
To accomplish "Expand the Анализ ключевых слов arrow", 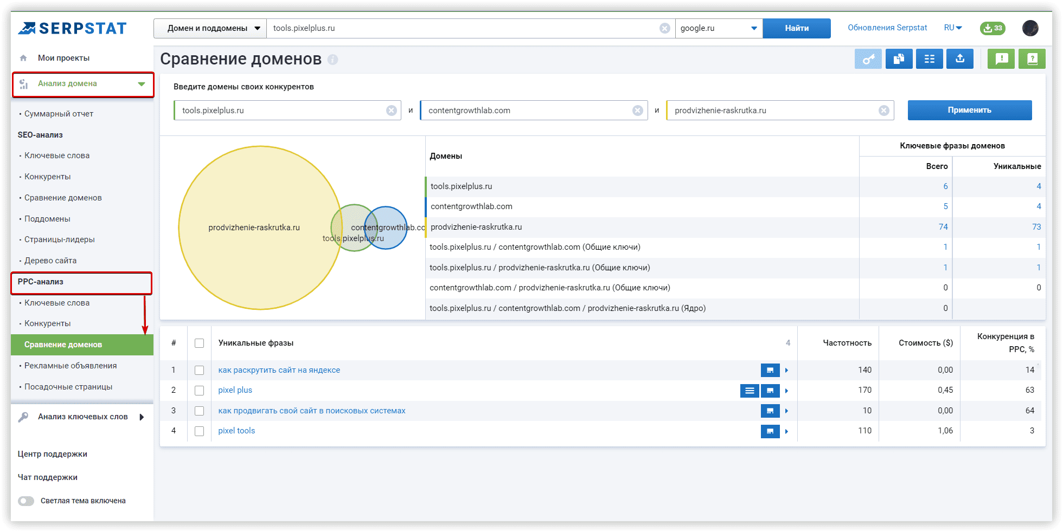I will click(142, 417).
